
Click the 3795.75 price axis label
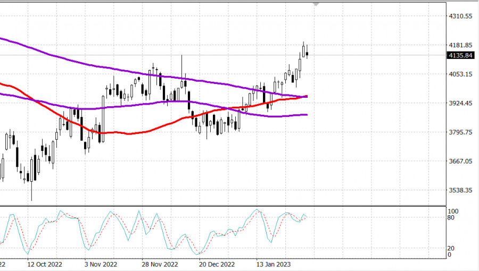tap(461, 132)
